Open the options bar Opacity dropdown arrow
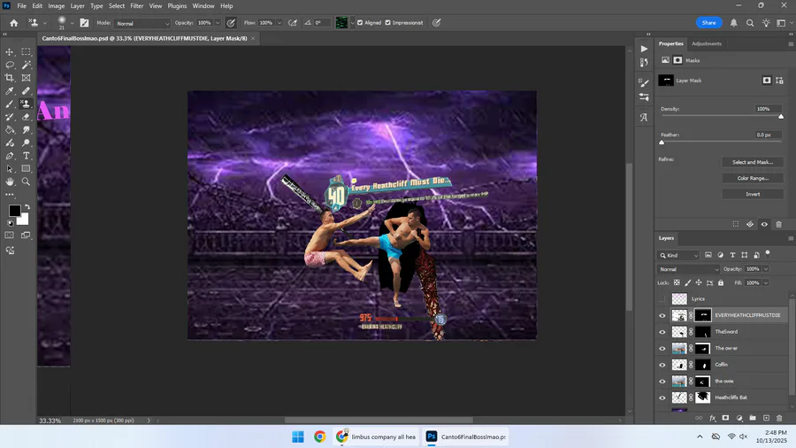Image resolution: width=796 pixels, height=448 pixels. (x=218, y=23)
